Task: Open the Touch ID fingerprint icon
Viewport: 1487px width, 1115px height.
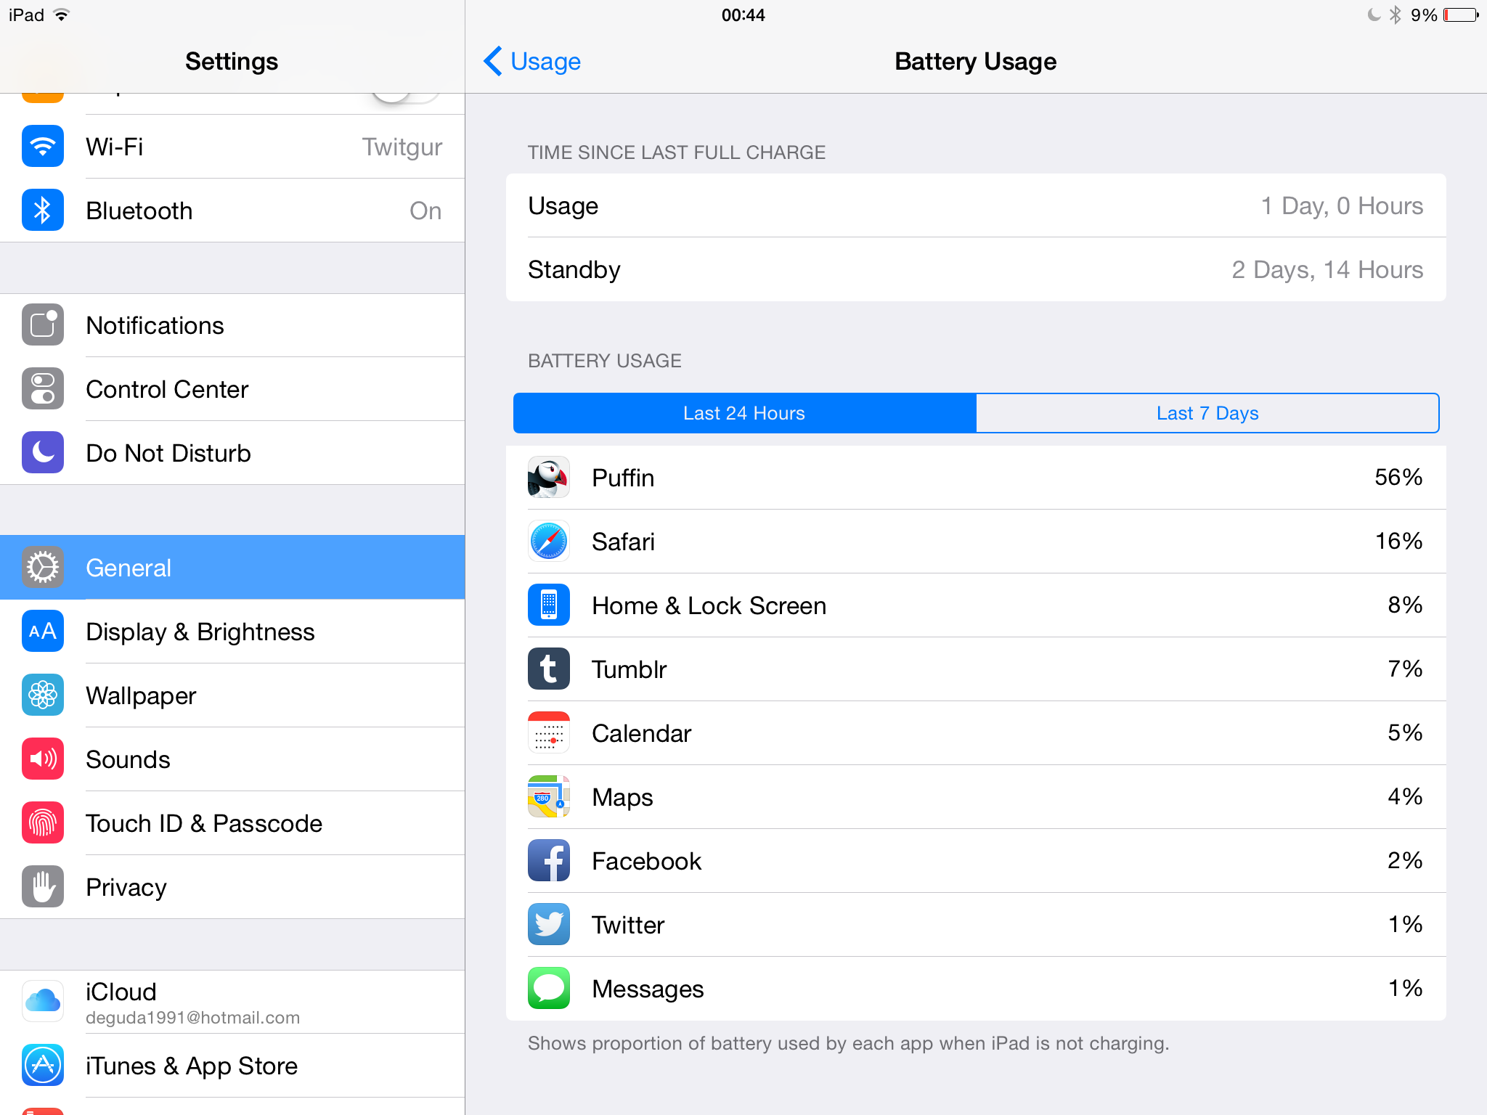Action: click(43, 823)
